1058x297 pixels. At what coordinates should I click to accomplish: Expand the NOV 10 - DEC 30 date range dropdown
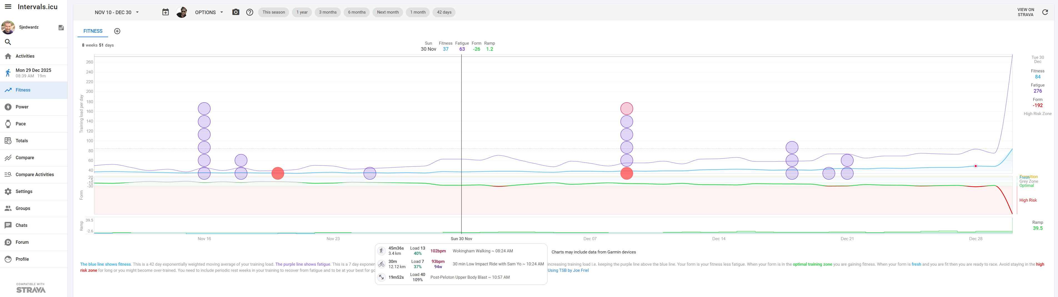point(117,12)
